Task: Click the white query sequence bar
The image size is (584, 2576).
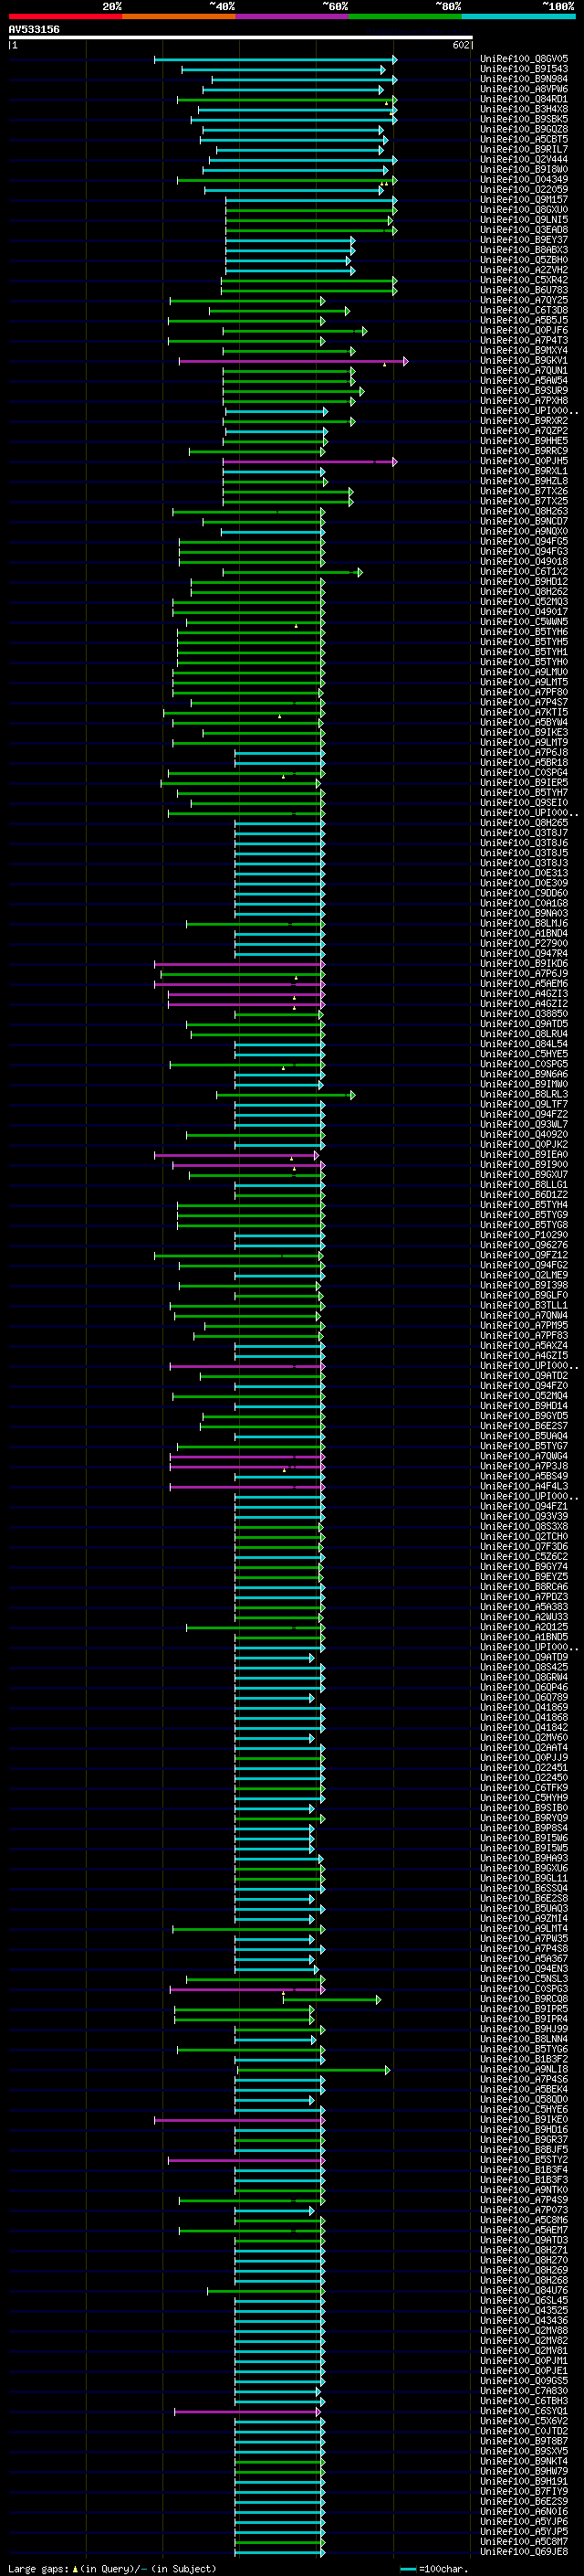Action: (241, 37)
